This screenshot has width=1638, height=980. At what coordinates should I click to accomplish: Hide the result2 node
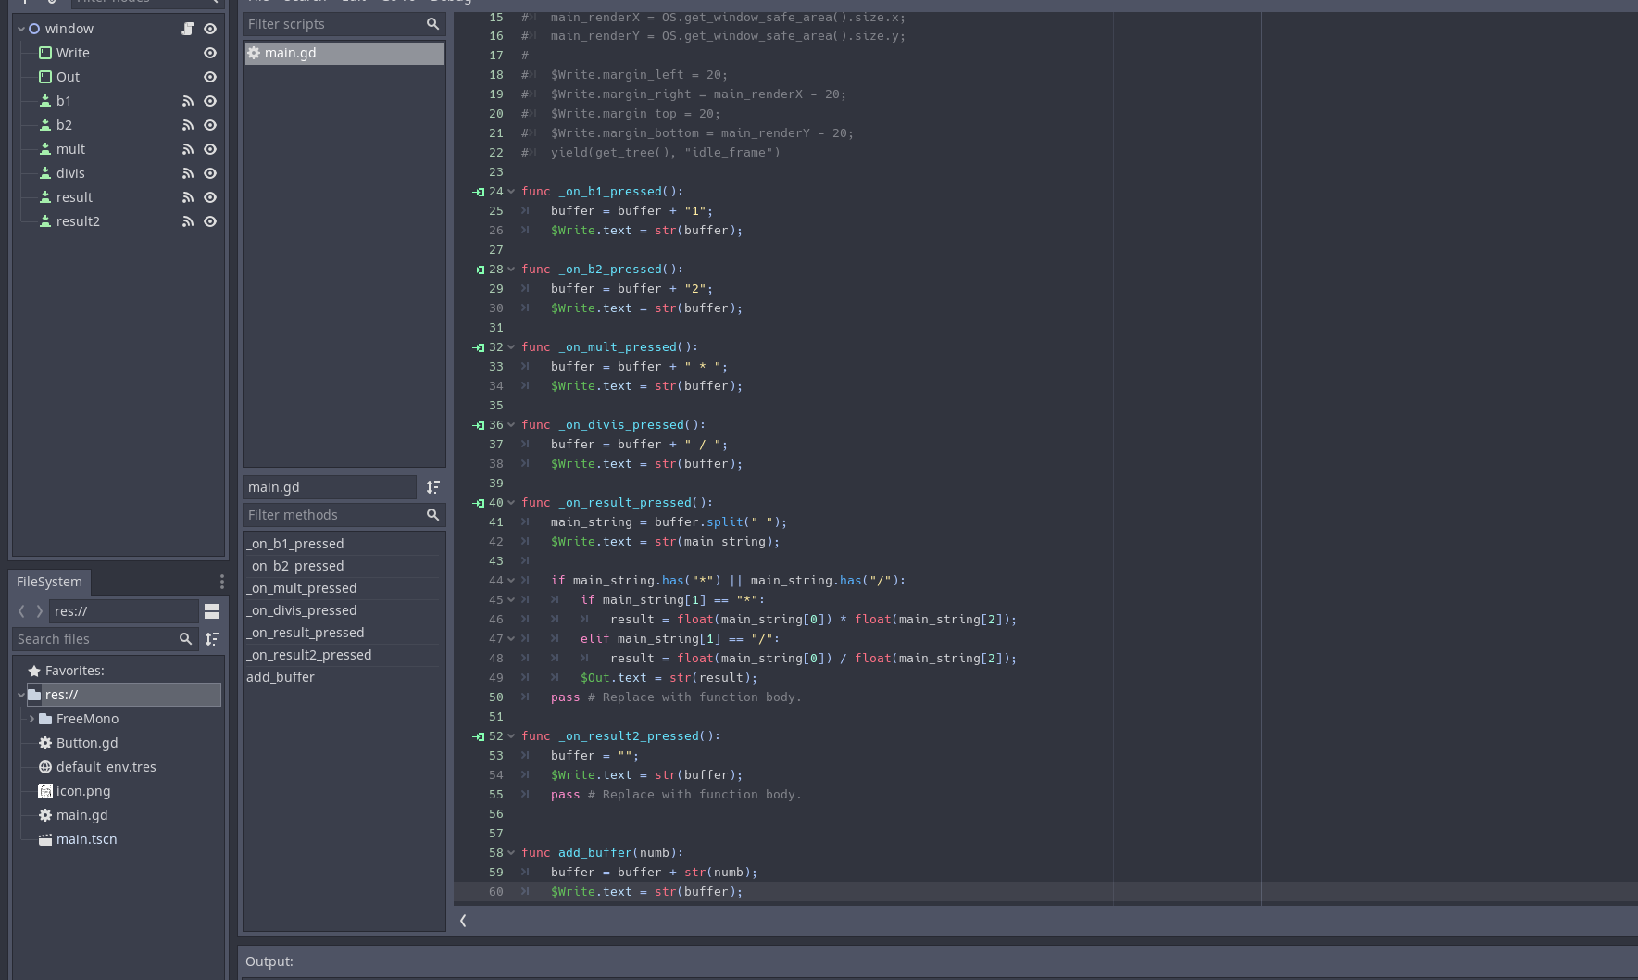point(210,221)
